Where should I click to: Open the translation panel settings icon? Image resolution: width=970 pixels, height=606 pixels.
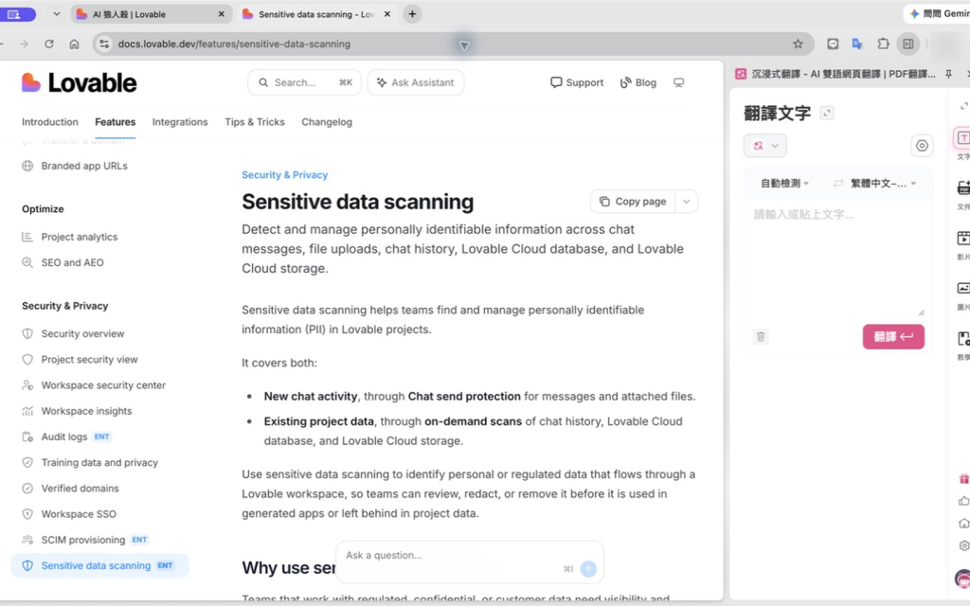(922, 146)
